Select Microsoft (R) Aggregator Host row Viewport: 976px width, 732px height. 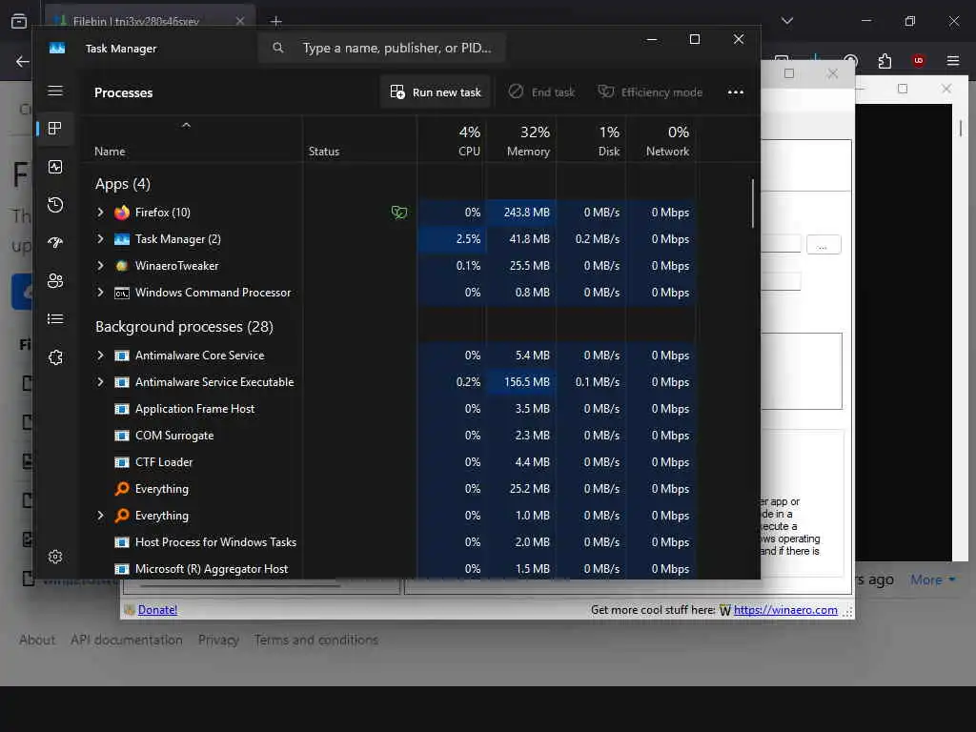click(389, 569)
